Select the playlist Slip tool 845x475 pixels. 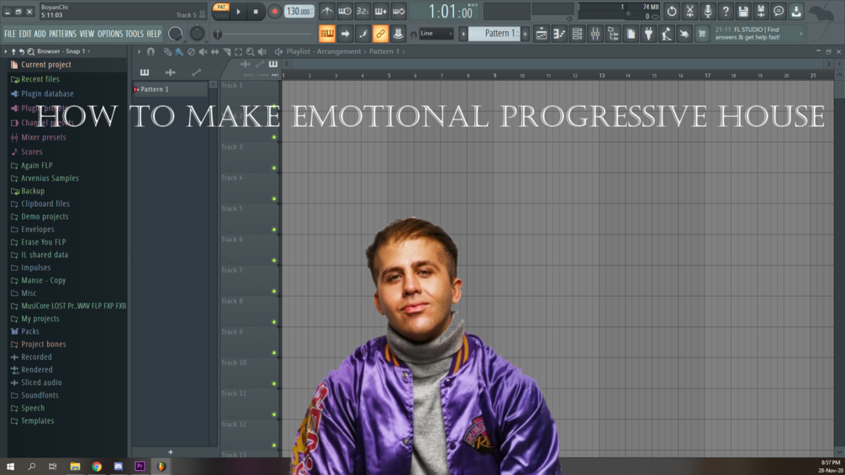click(x=214, y=51)
